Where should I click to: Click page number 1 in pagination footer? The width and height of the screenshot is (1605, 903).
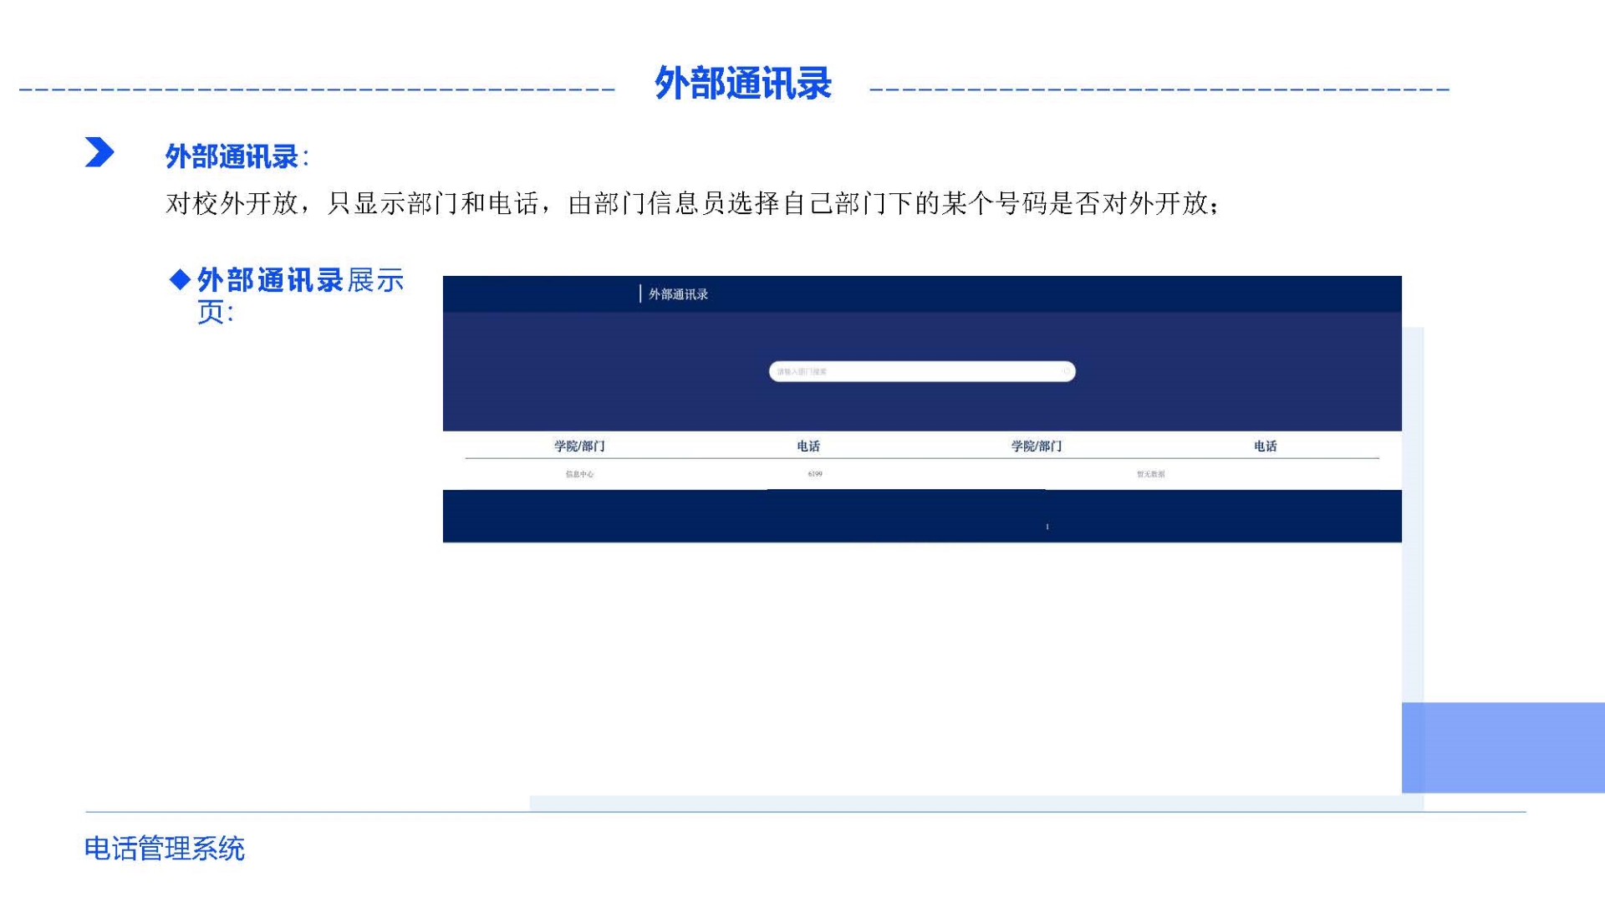1047,527
